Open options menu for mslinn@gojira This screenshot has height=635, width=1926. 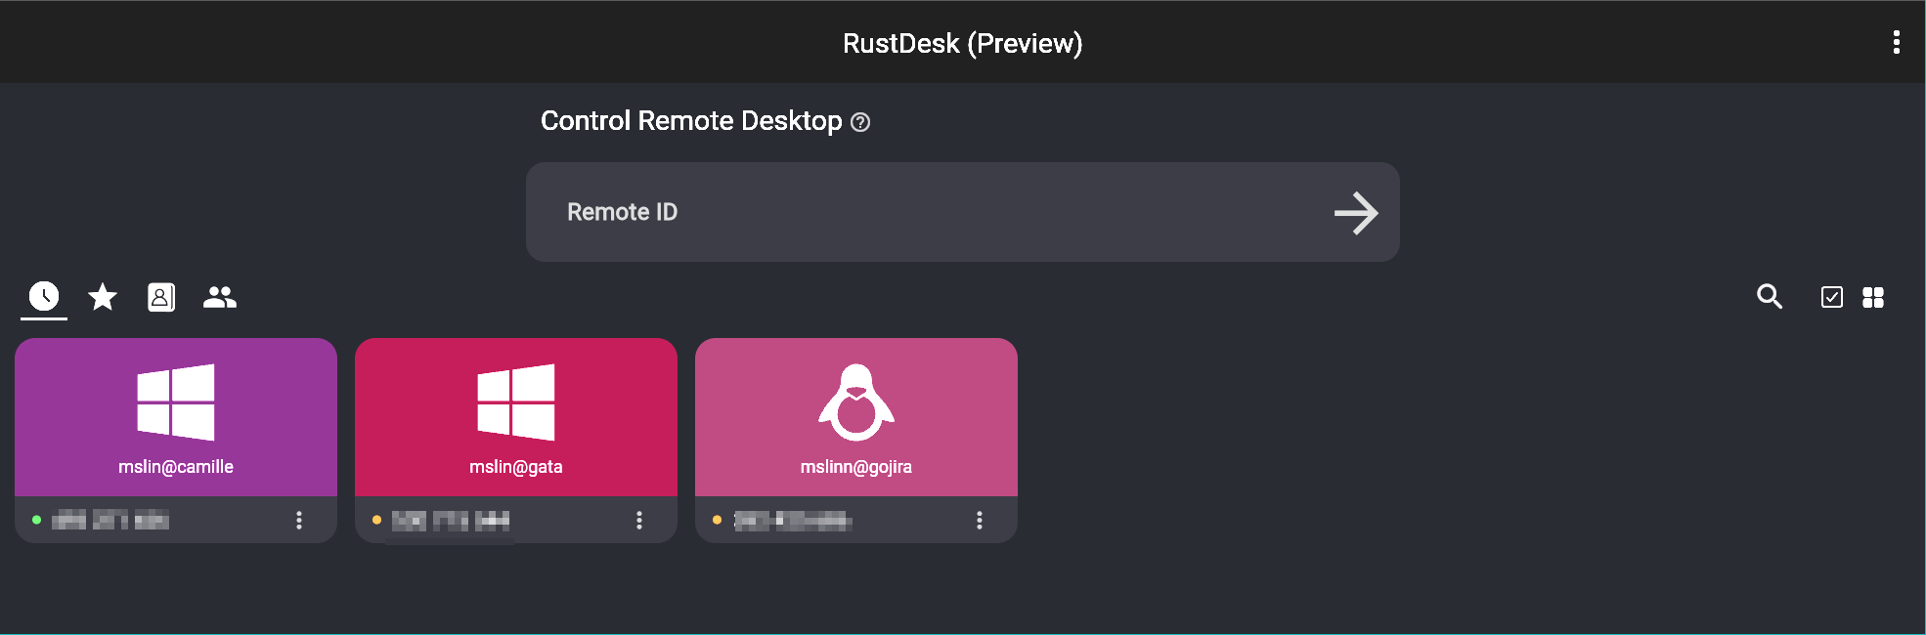(x=980, y=520)
